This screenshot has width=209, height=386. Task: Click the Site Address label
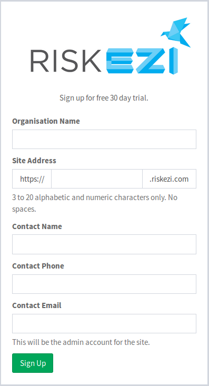(x=34, y=161)
